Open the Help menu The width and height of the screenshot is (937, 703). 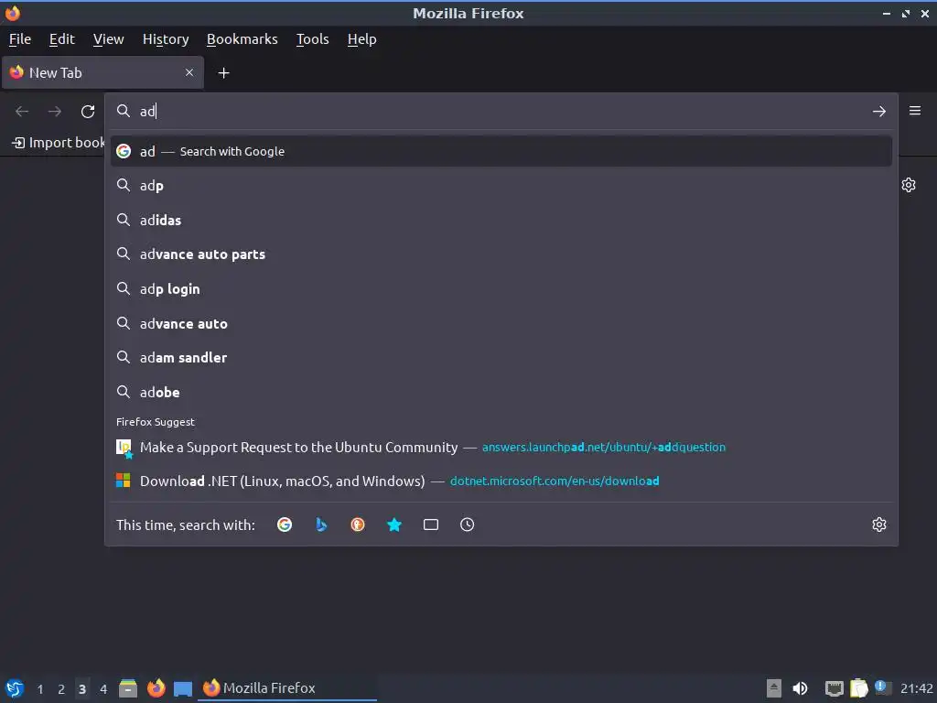click(x=362, y=39)
